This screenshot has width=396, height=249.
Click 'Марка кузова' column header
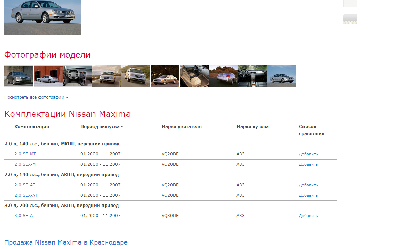253,126
